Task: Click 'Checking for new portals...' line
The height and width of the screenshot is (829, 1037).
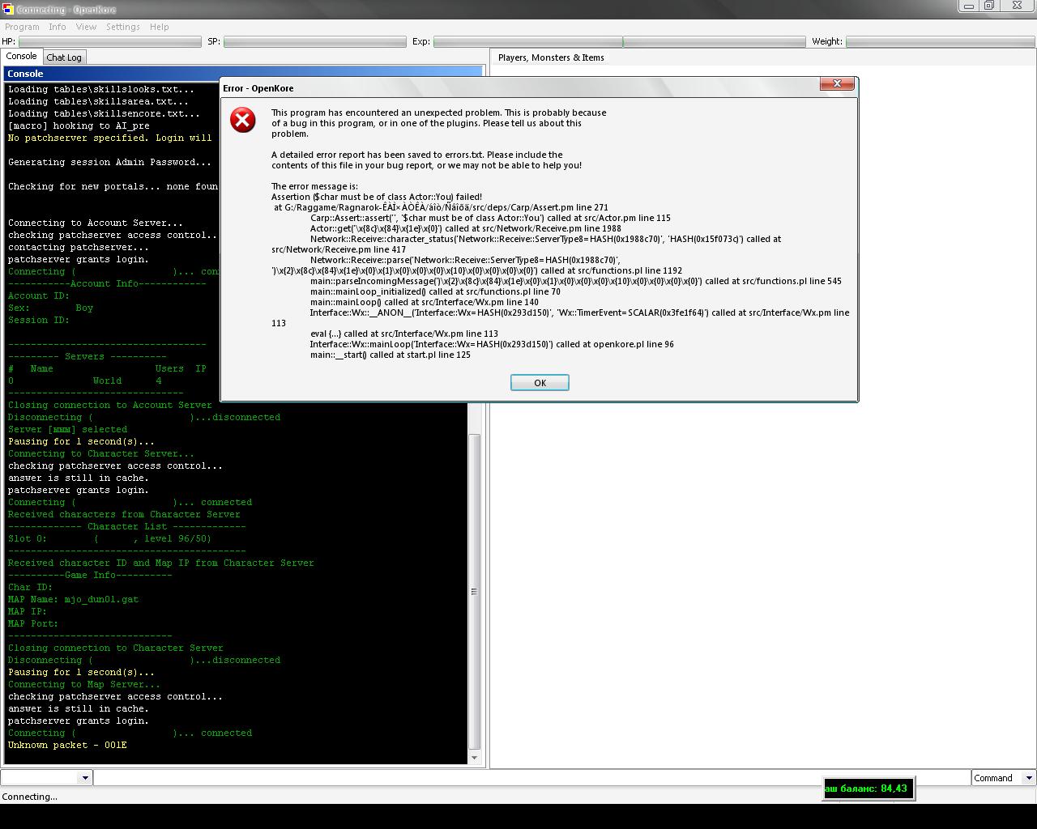Action: (113, 186)
